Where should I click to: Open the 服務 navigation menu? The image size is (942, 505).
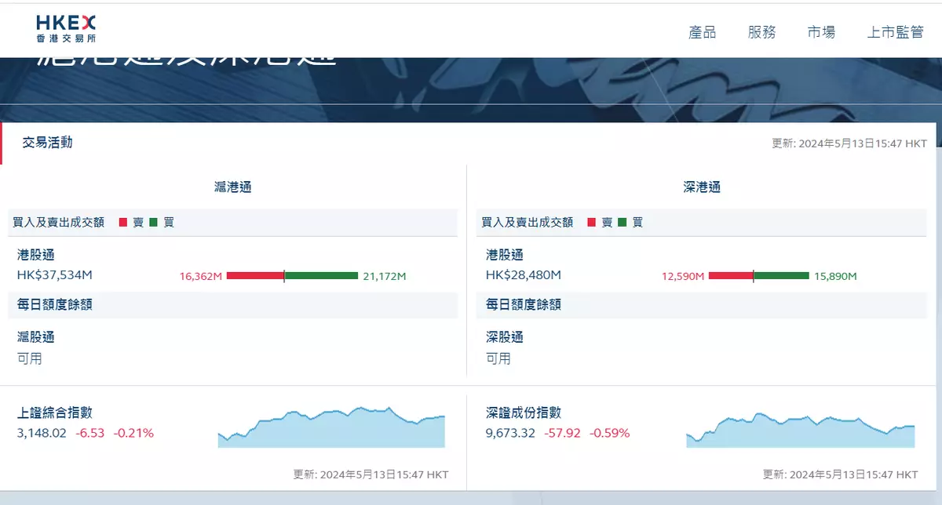point(761,32)
